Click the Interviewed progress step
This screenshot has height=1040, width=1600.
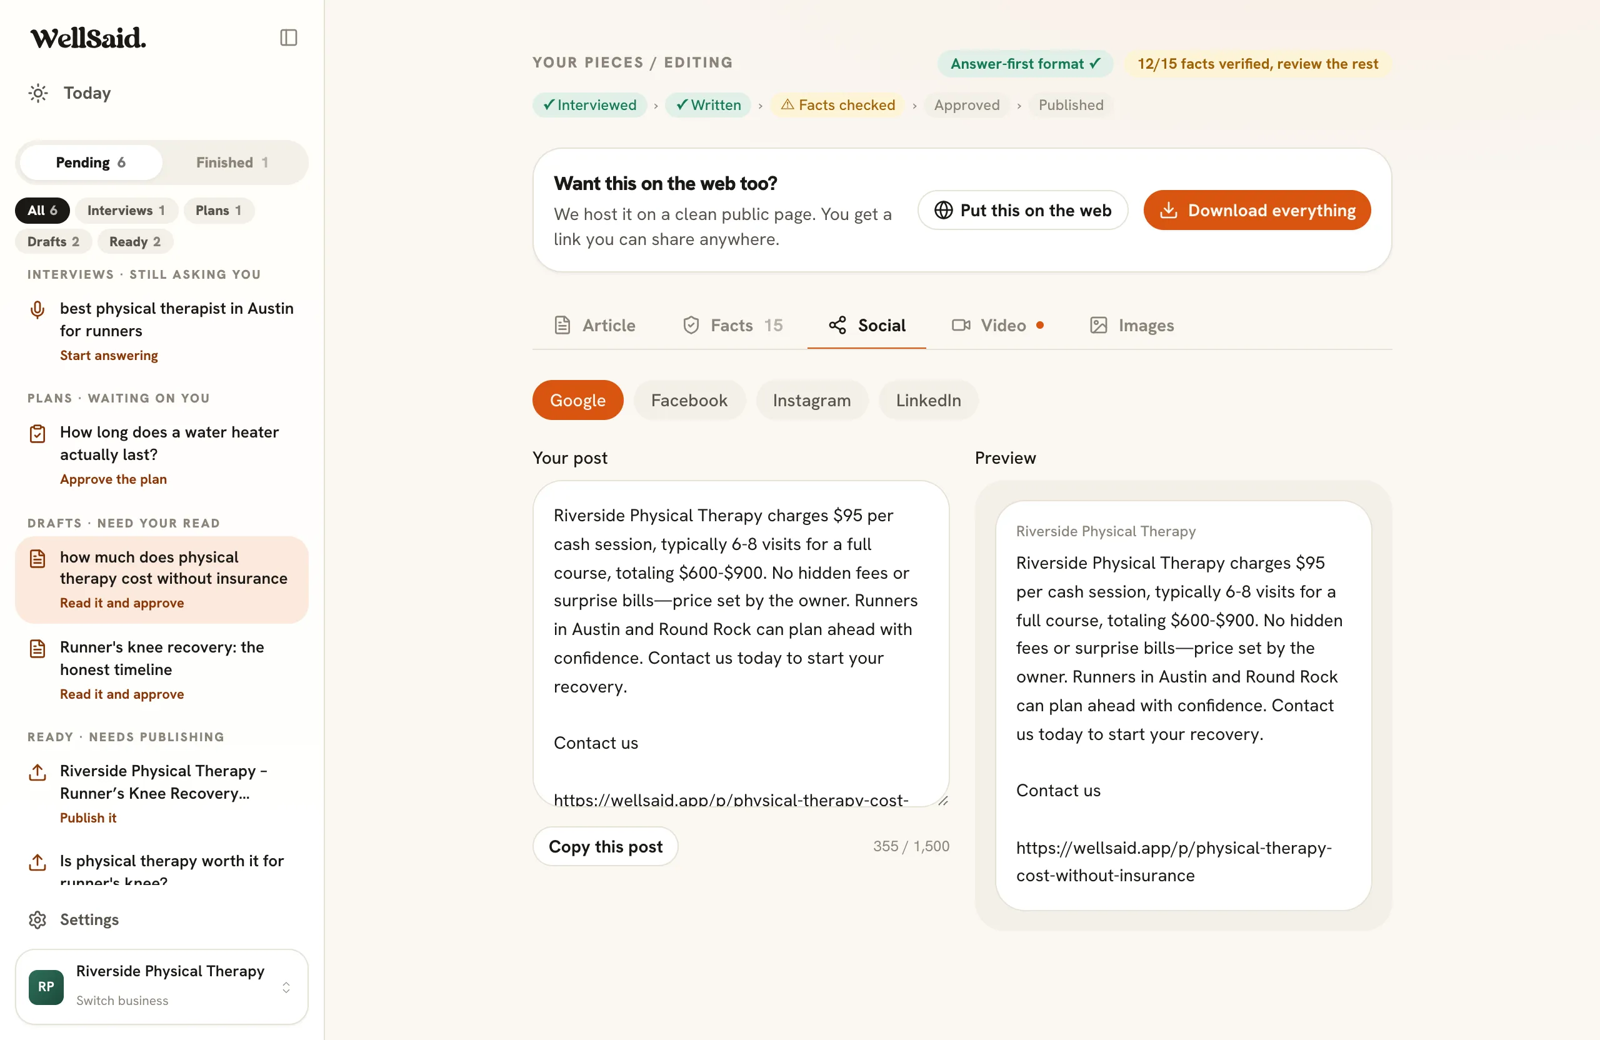coord(589,105)
